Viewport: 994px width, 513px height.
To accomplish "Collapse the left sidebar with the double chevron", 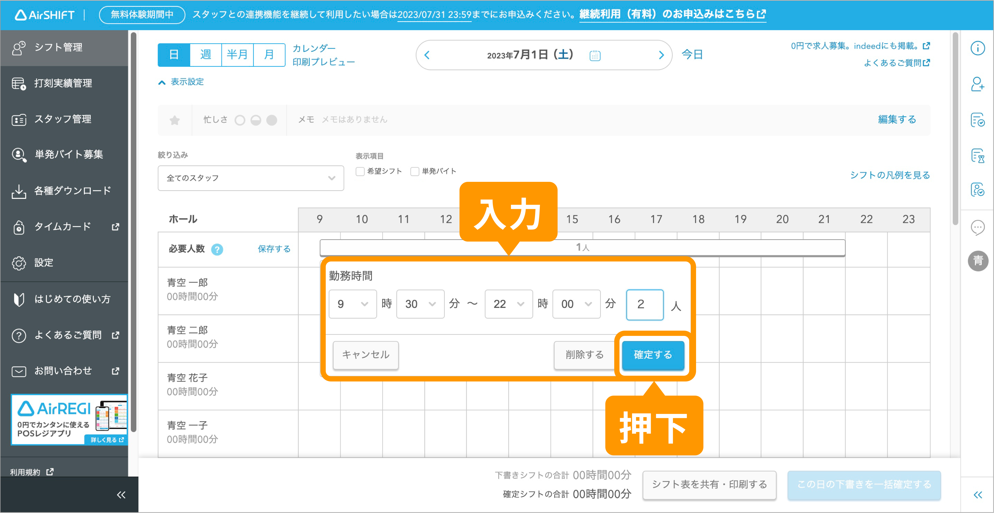I will 121,495.
